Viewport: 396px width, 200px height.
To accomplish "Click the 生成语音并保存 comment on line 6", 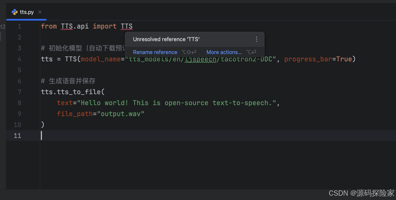I will [68, 81].
